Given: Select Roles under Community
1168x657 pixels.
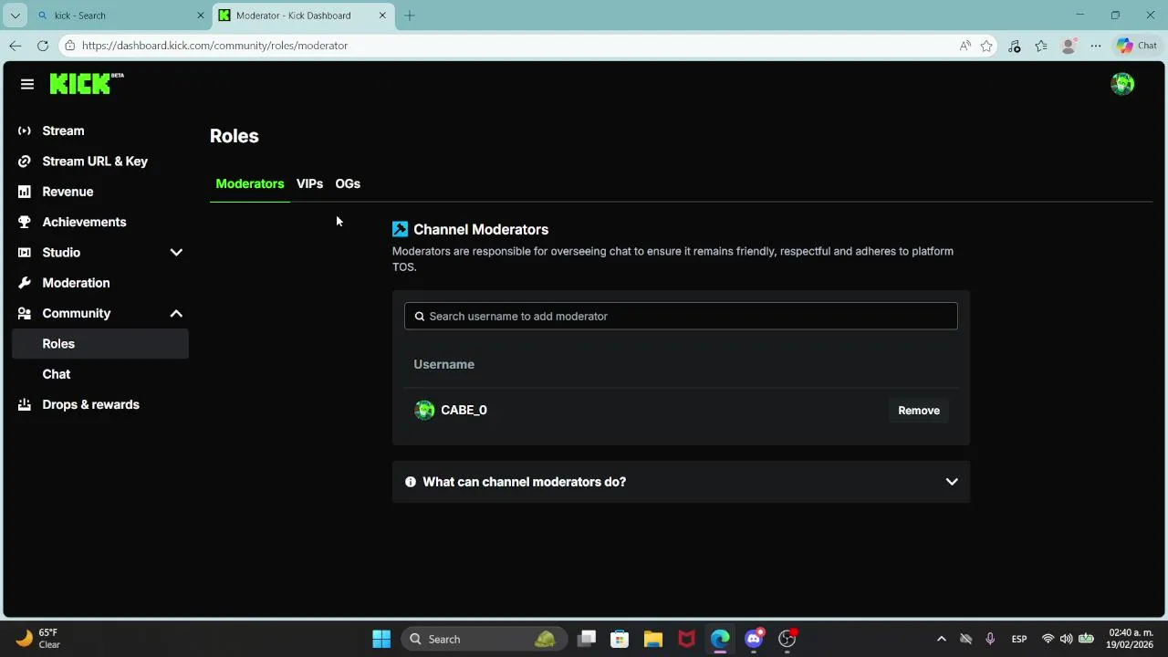Looking at the screenshot, I should click(x=100, y=344).
